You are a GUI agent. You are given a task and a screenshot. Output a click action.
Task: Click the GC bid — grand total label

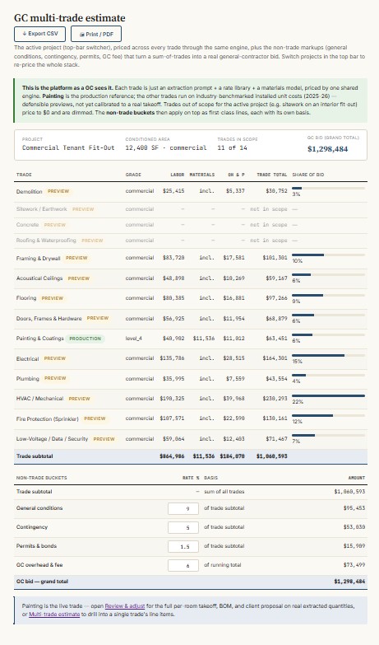42,582
